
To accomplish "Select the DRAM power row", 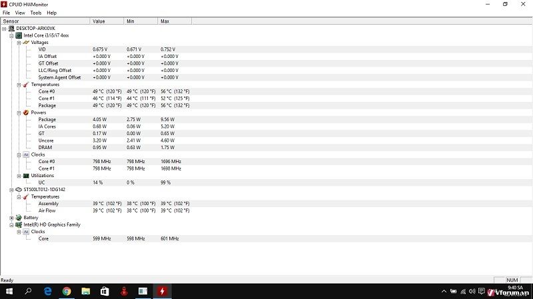I will (266, 147).
